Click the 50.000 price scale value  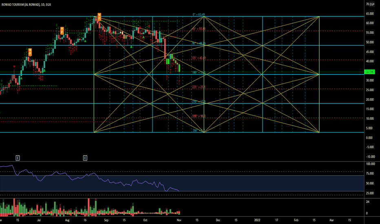point(369,42)
